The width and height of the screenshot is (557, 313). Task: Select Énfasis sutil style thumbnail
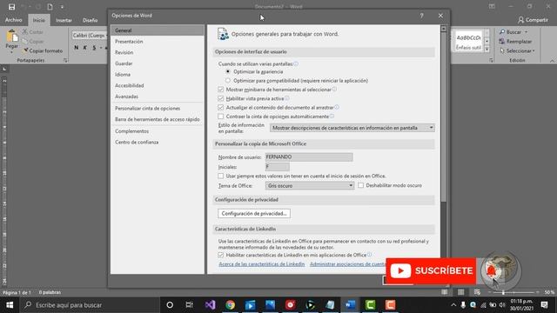(x=468, y=41)
